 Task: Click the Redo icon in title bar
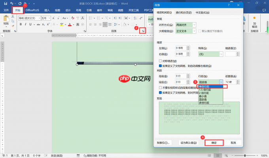(20, 4)
